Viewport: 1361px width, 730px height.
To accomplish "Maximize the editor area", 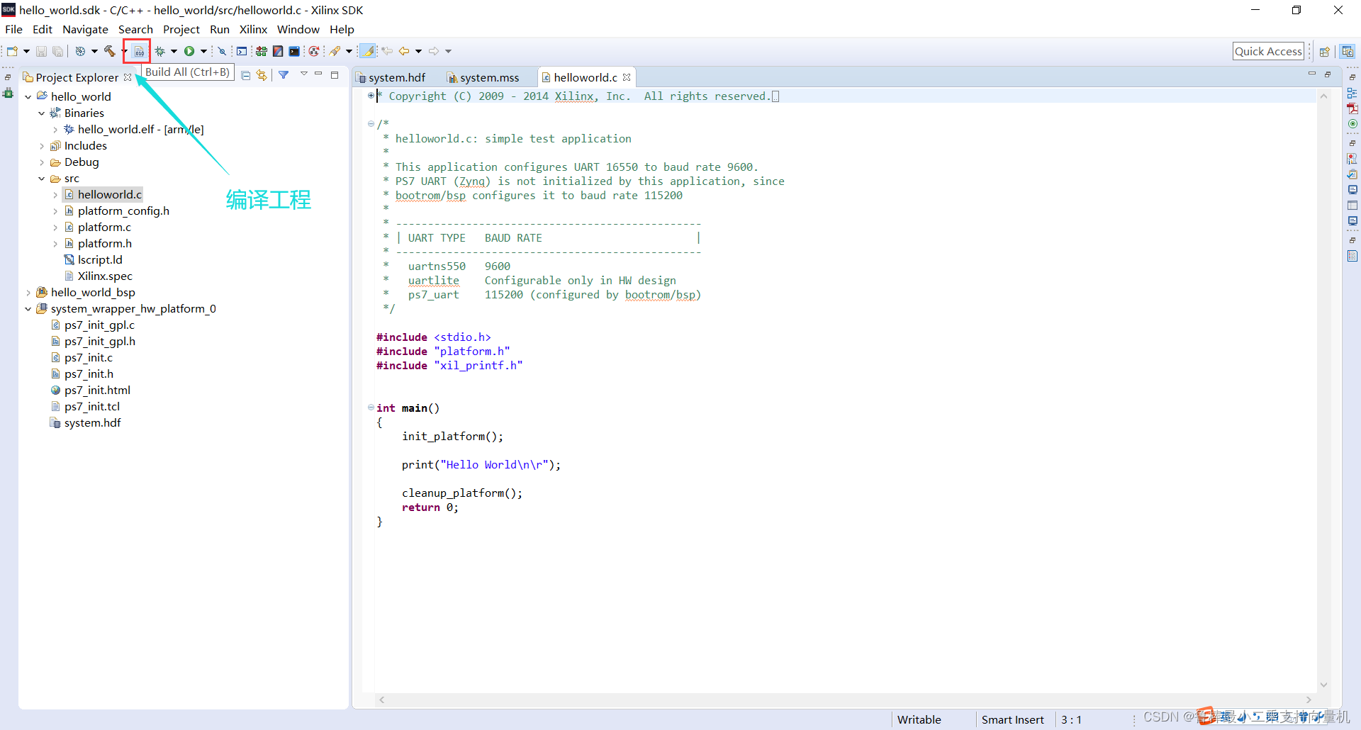I will click(1328, 74).
